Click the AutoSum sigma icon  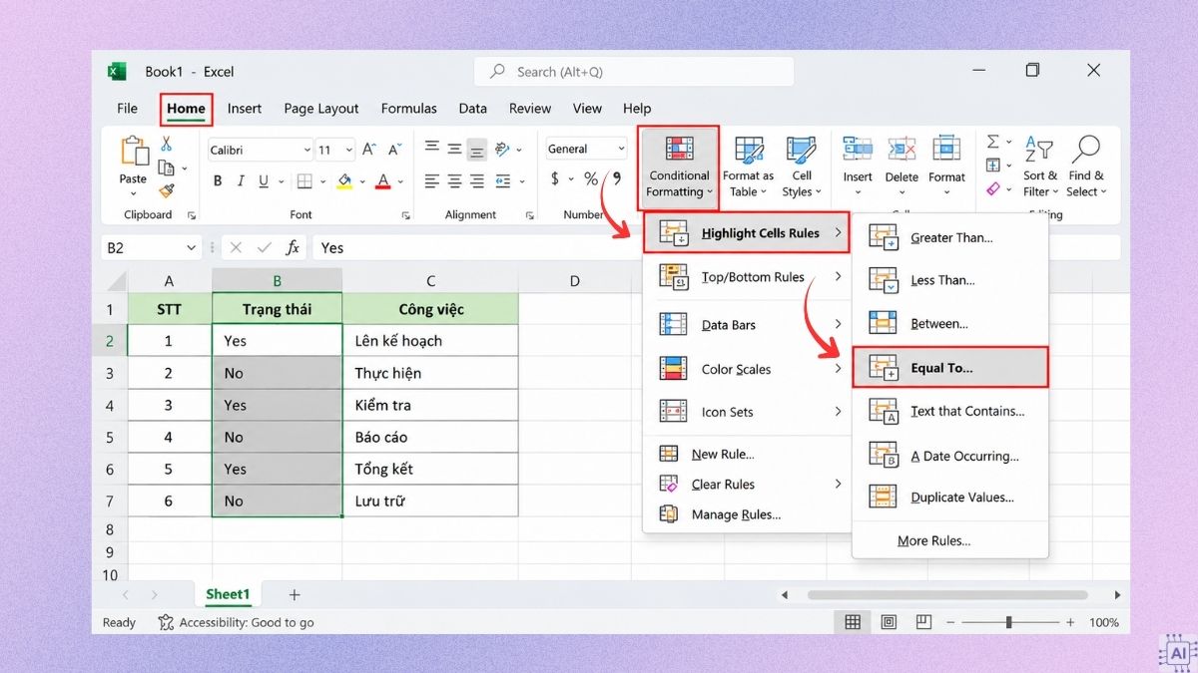(993, 143)
